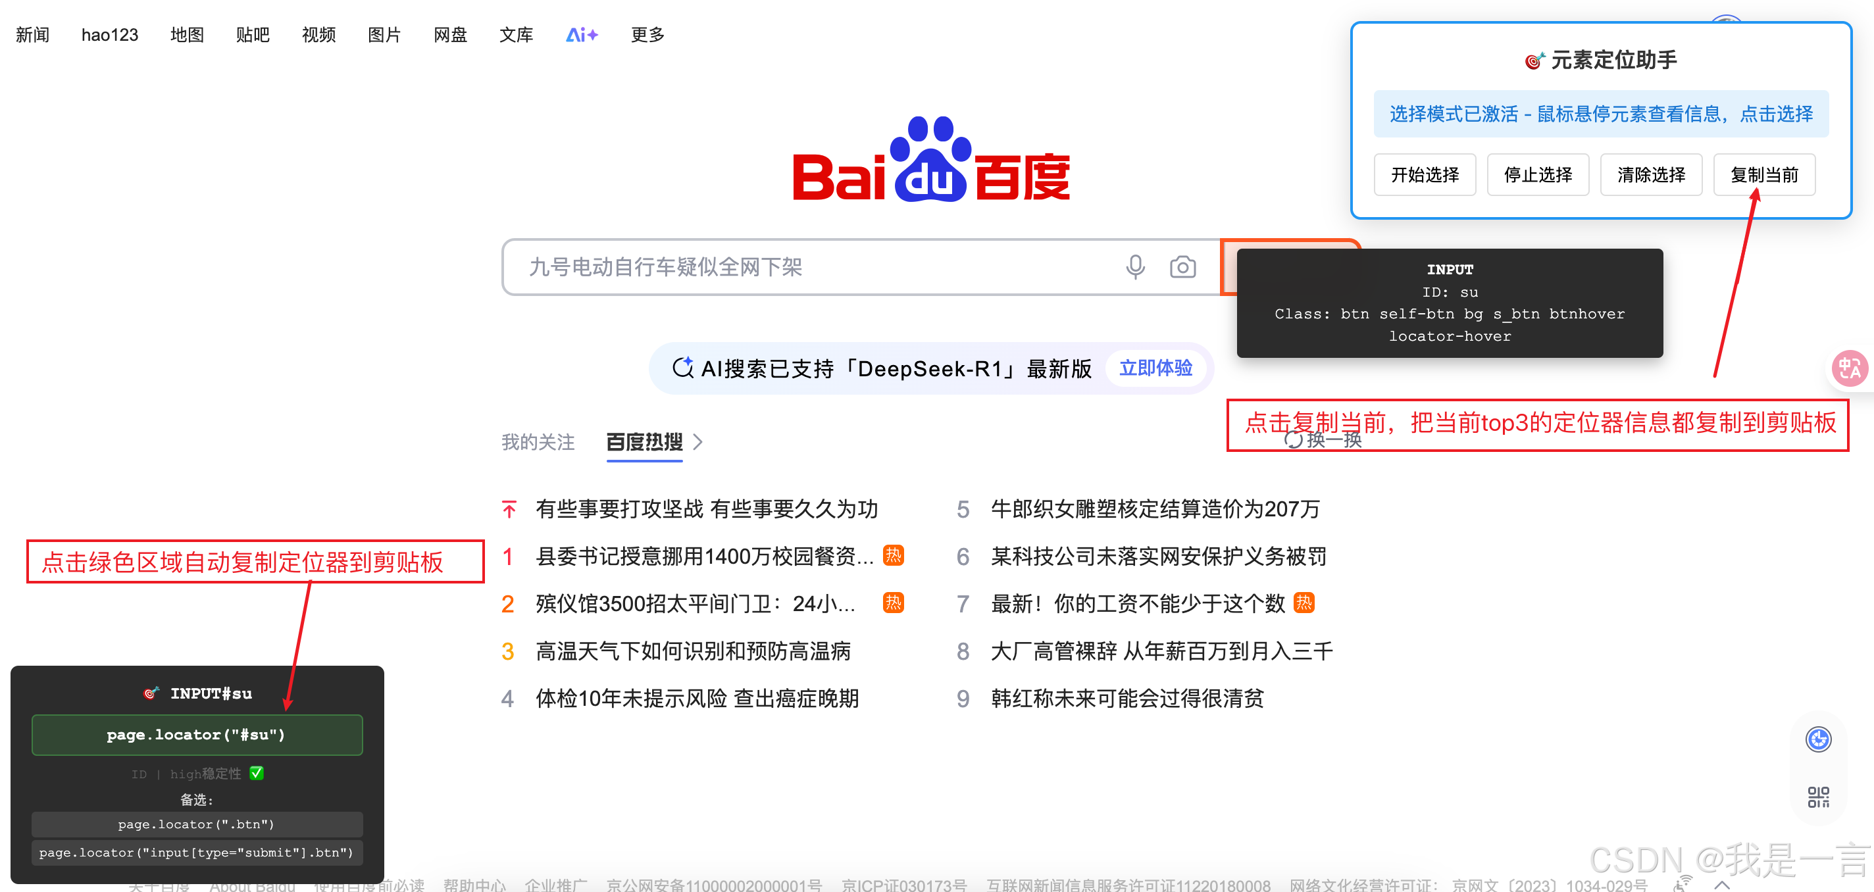Open hot item 最新！你的工资不能少于这个数

tap(1138, 603)
